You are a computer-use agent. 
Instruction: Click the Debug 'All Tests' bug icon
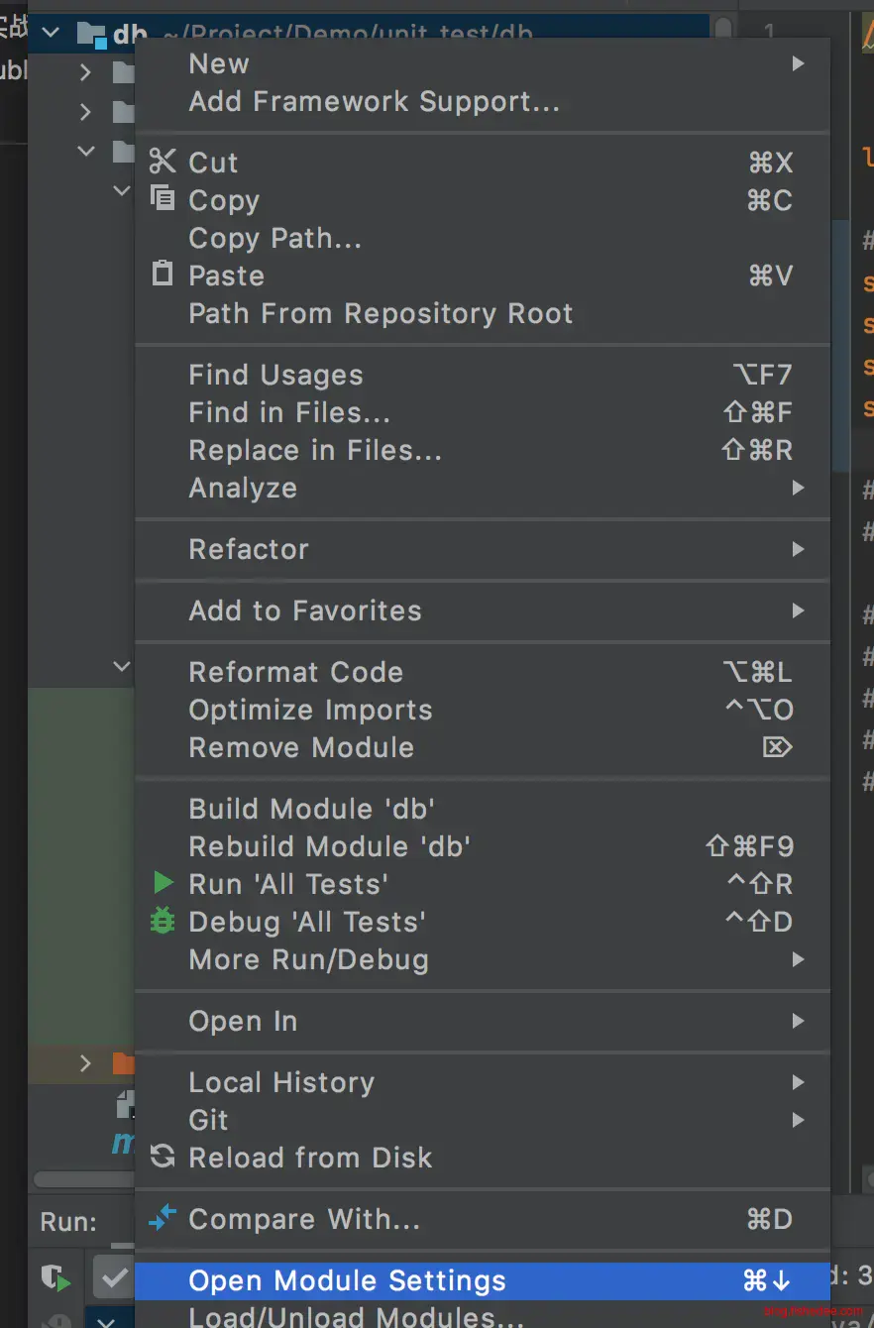162,921
